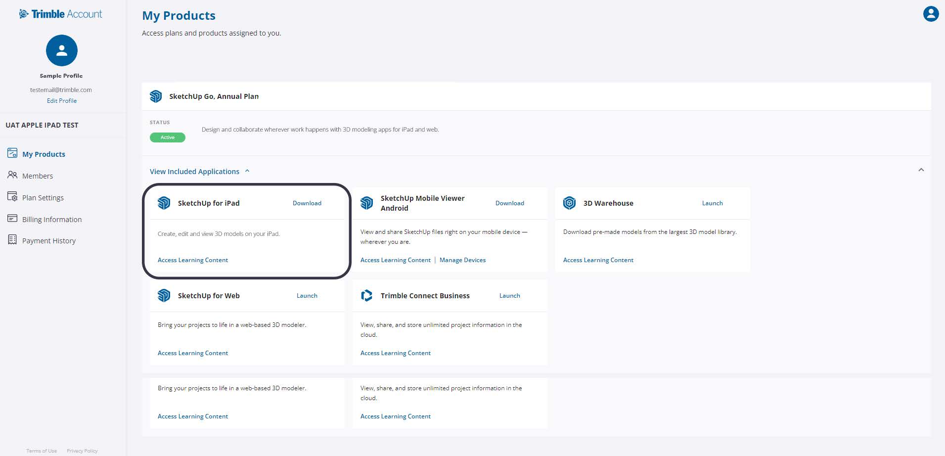
Task: Click the SketchUp for Web app icon
Action: [164, 296]
